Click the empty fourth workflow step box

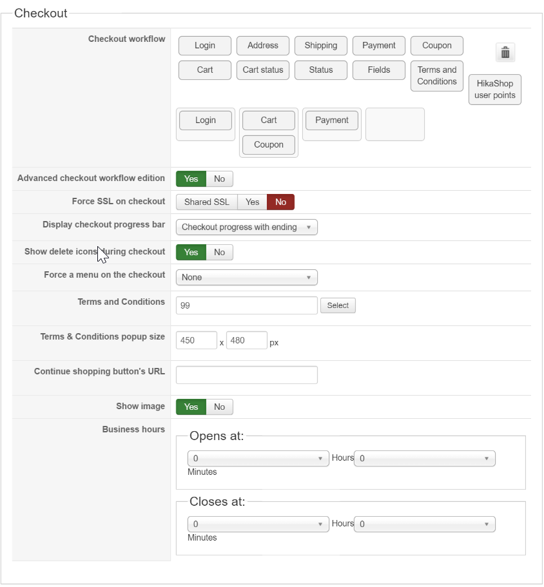point(395,124)
